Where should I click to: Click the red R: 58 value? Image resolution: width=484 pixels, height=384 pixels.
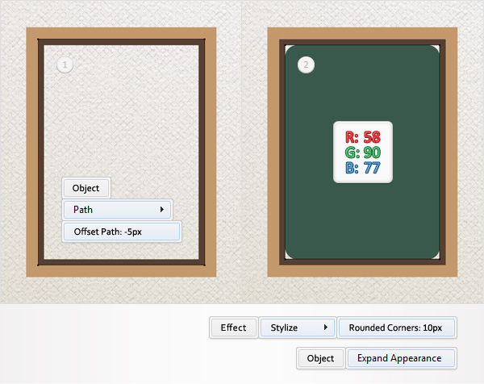coord(363,137)
